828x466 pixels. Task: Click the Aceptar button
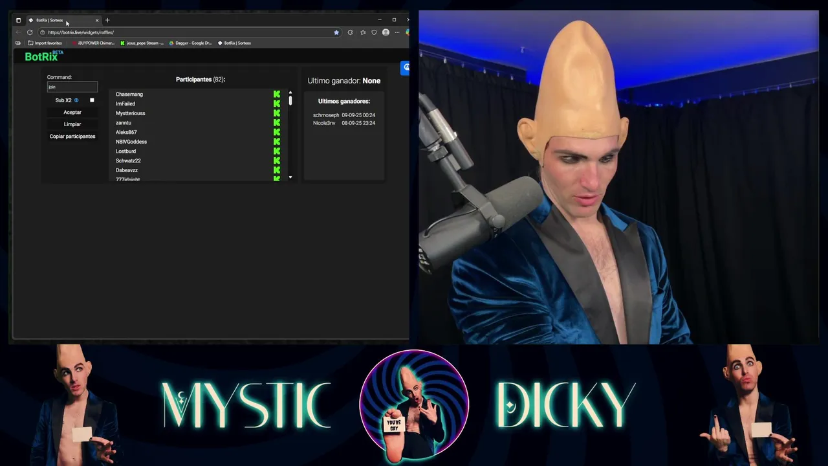(72, 113)
